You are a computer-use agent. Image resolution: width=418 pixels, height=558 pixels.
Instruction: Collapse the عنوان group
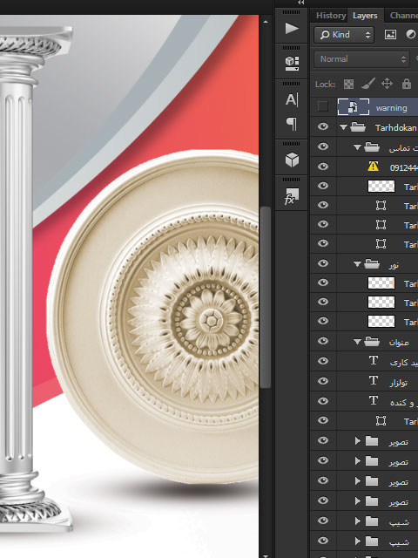(358, 342)
